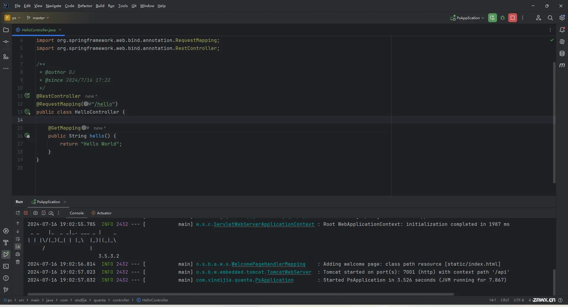Image resolution: width=568 pixels, height=307 pixels.
Task: Open Notifications bell panel
Action: tap(562, 30)
